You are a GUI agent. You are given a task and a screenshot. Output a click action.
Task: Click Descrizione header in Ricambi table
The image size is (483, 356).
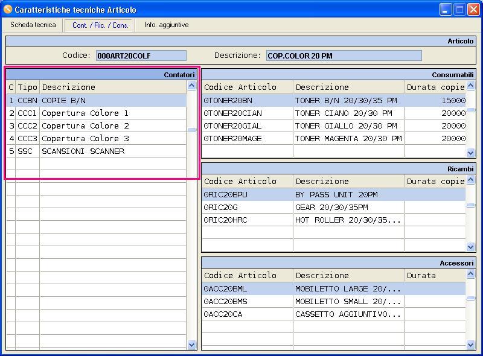(349, 182)
